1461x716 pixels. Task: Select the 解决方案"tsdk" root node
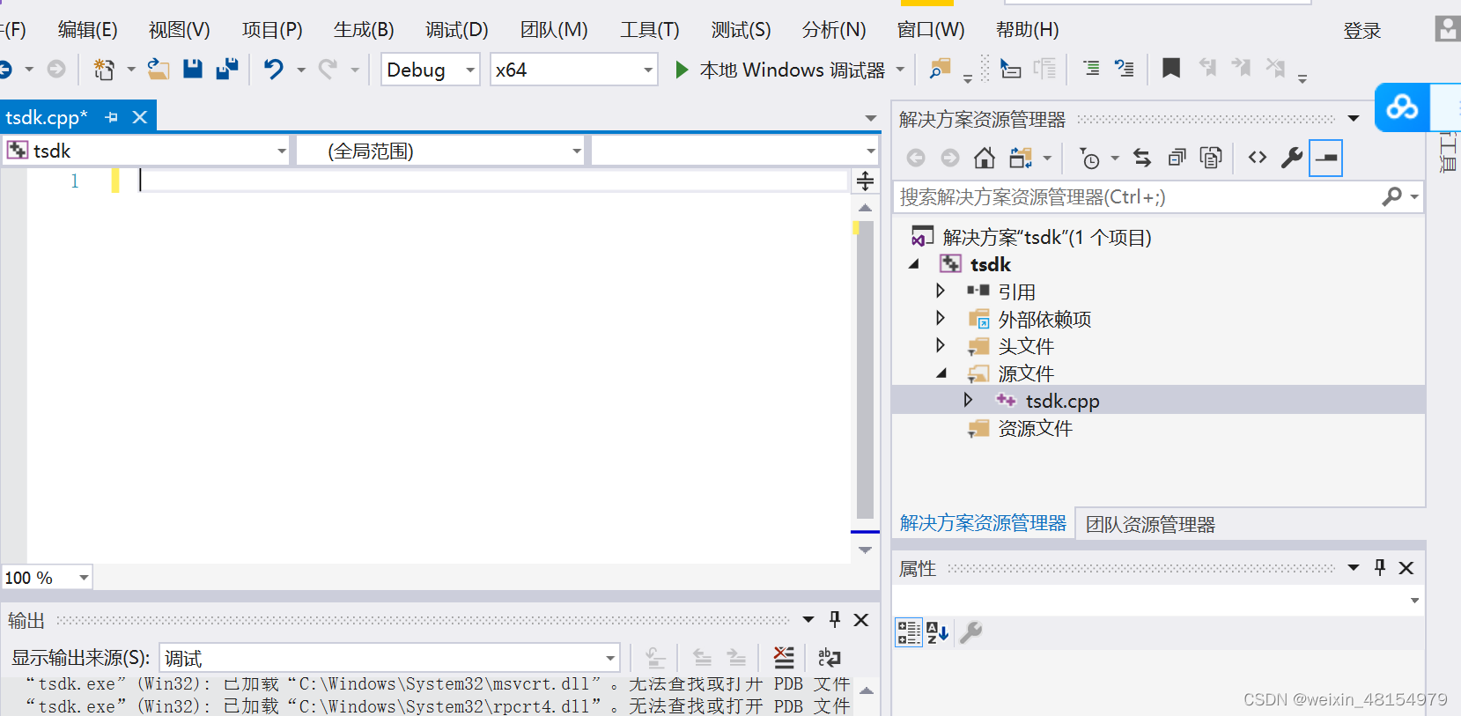(x=1047, y=237)
